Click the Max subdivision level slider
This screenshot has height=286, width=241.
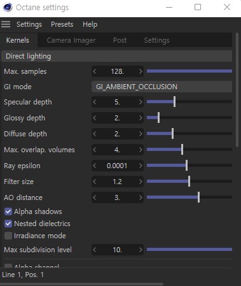[189, 250]
